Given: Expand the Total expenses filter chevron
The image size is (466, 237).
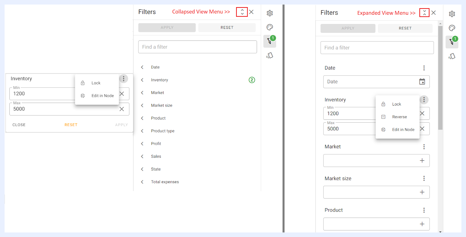Looking at the screenshot, I should [x=142, y=182].
